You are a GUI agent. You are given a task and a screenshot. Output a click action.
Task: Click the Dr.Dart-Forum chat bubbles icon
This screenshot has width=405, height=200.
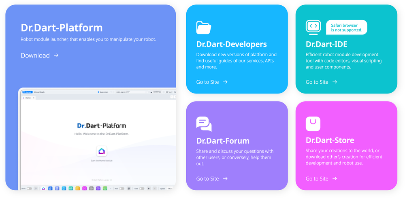(204, 124)
